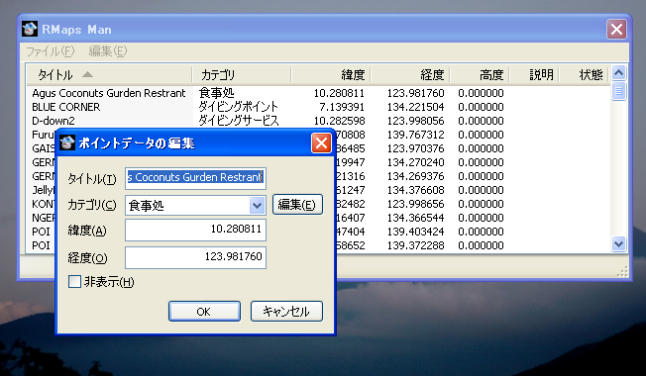Click the OK button

click(204, 312)
